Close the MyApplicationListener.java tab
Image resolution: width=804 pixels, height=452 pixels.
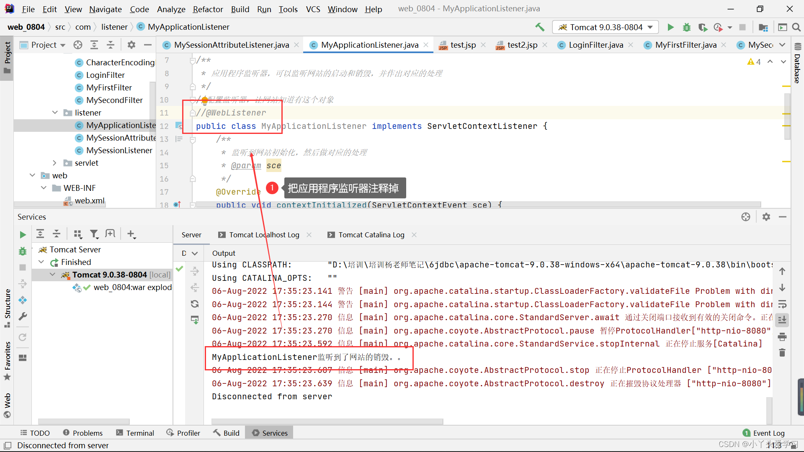pyautogui.click(x=426, y=45)
